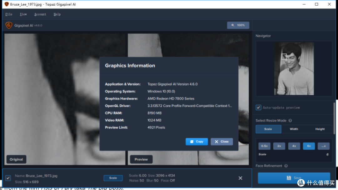Click the 'Topaz Gigapixel AI Version 4.6.0' text
Viewport: 338px width, 190px height.
[172, 84]
